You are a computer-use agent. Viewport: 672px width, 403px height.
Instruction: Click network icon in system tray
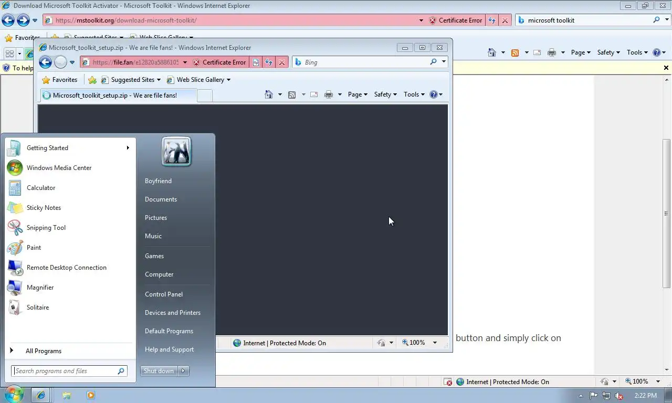click(x=606, y=395)
